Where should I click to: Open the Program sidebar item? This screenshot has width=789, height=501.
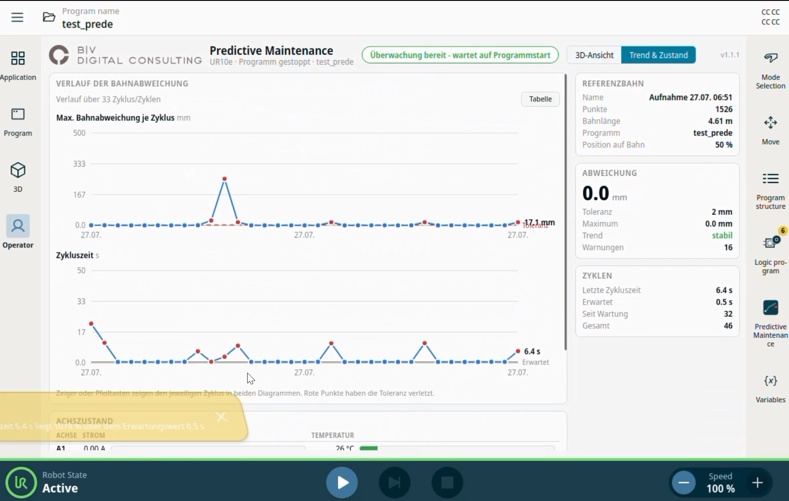click(18, 122)
